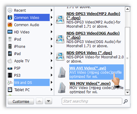Click the Tablet PC icon
Viewport: 137px width, 114px height.
[10, 90]
